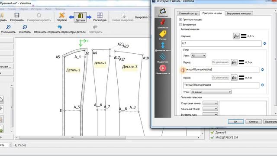The width and height of the screenshot is (277, 156).
Task: Toggle the Деталь 6 check mark
Action: click(213, 132)
